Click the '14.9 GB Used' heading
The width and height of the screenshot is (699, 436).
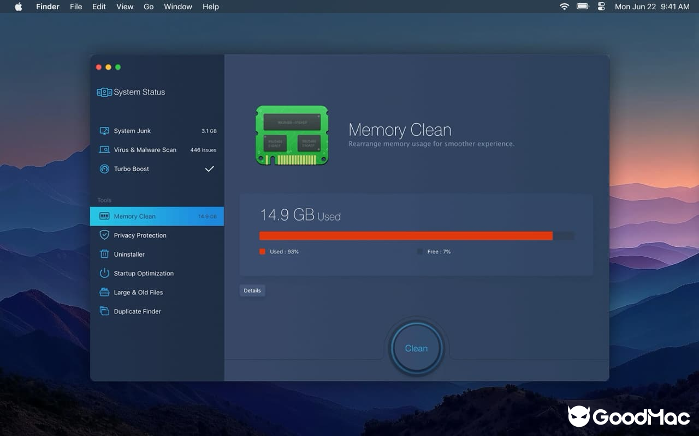[x=300, y=215]
